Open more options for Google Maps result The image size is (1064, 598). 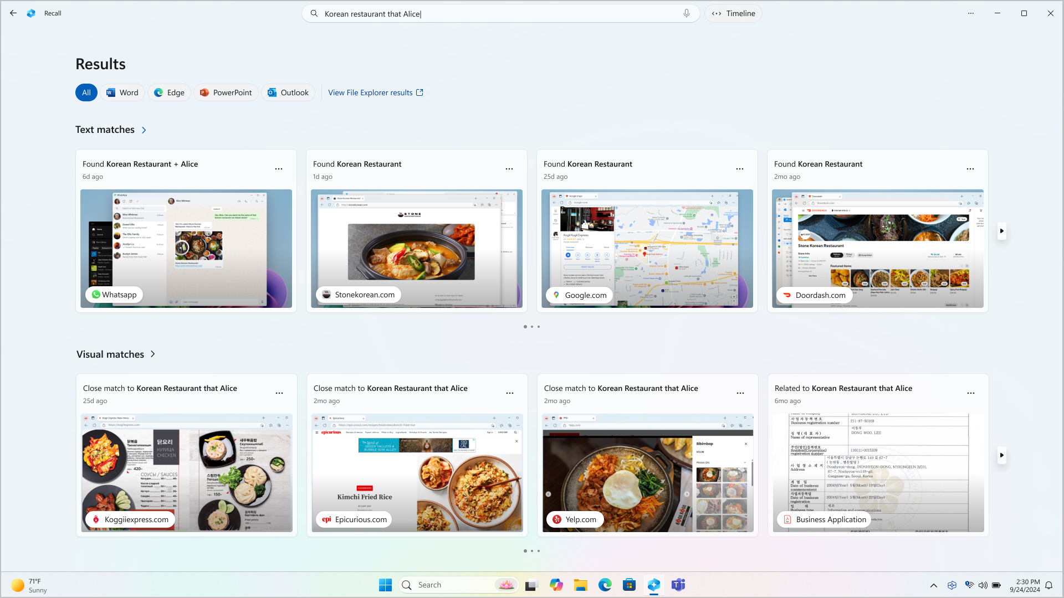tap(740, 169)
